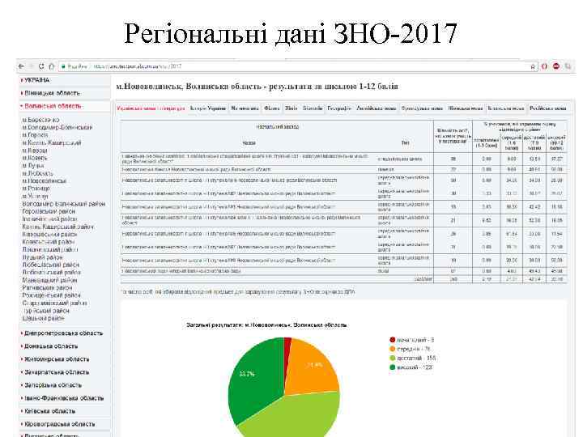The image size is (583, 437).
Task: Open м.Ковель link in sidebar
Action: coord(35,158)
